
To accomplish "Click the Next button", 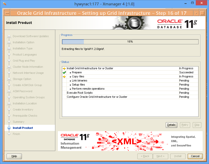I will [x=161, y=156].
